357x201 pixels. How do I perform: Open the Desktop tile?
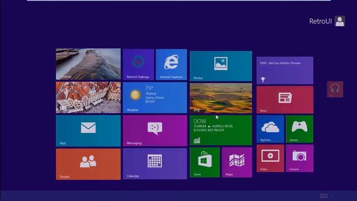click(x=88, y=64)
